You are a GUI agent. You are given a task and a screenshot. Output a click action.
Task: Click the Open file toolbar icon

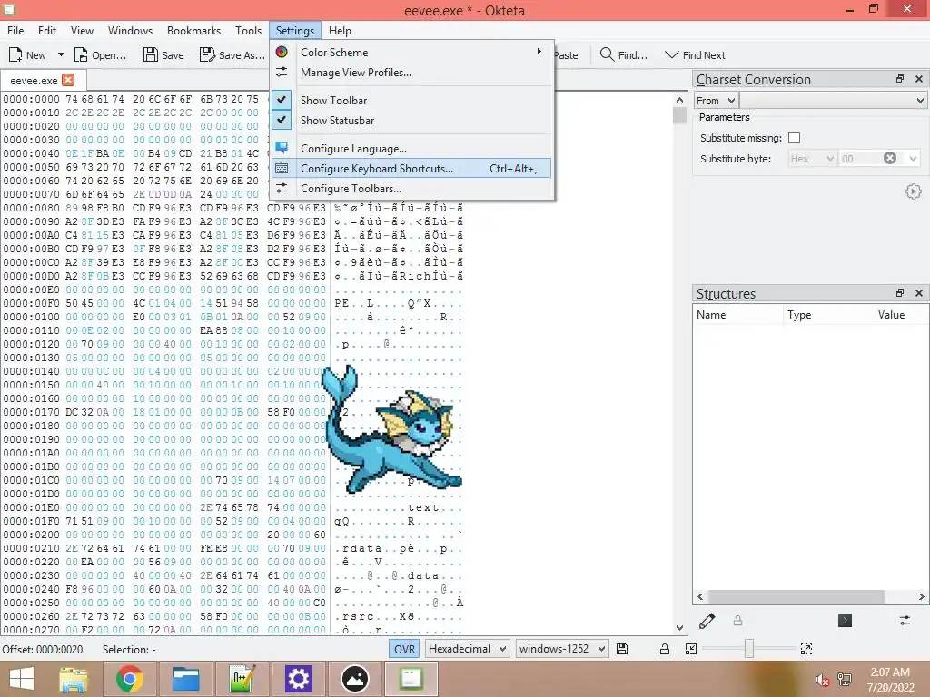(81, 55)
